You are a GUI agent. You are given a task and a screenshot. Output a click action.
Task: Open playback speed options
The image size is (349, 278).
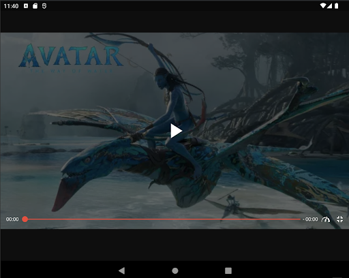(326, 219)
